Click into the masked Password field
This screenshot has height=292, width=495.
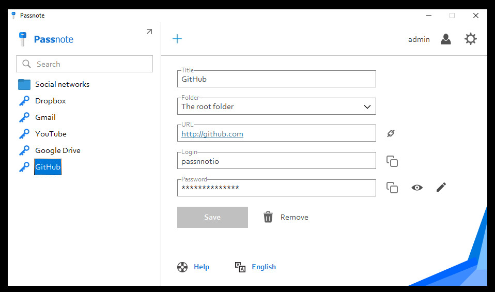click(x=276, y=188)
